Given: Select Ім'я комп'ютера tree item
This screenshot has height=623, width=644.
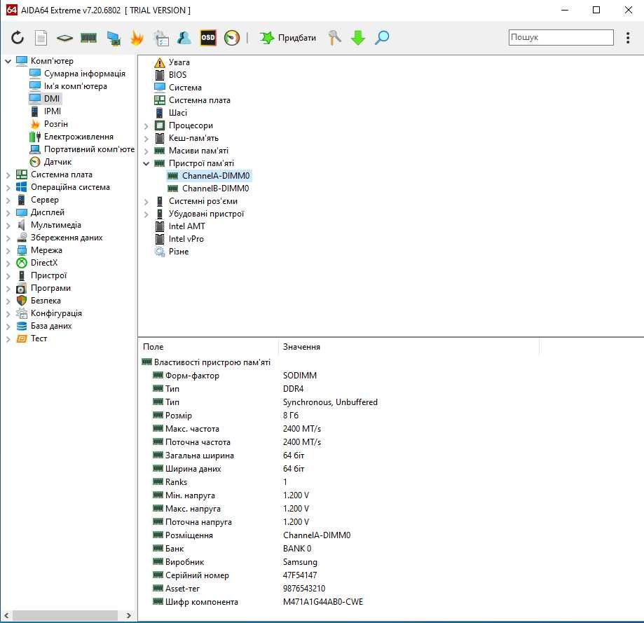Looking at the screenshot, I should tap(76, 86).
